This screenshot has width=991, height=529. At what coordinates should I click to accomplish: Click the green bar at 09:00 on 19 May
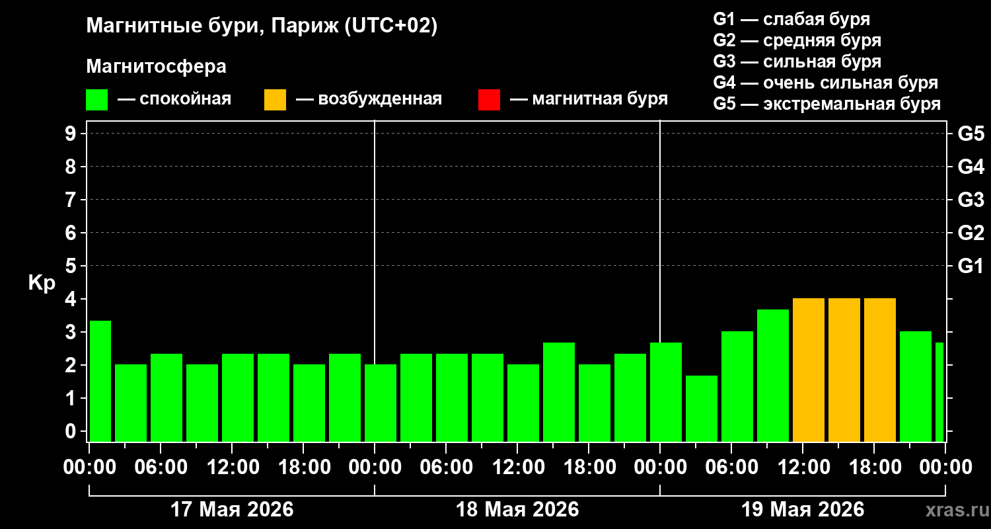point(773,376)
